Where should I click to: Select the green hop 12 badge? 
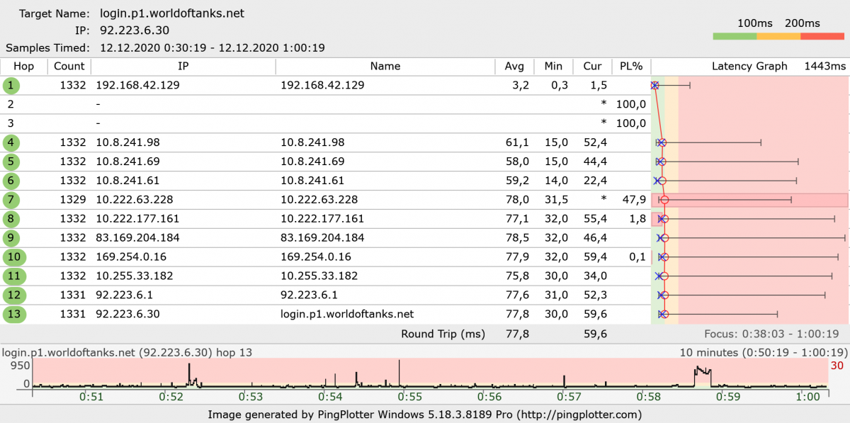coord(13,295)
